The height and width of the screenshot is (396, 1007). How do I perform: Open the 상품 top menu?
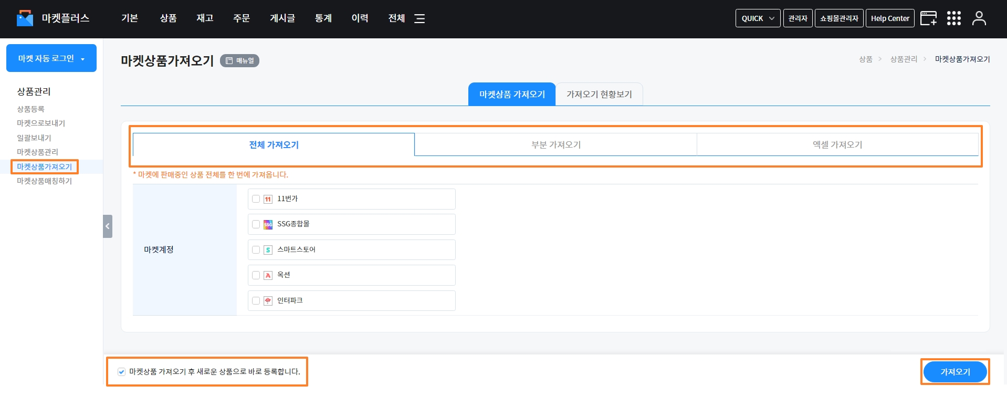click(x=168, y=18)
